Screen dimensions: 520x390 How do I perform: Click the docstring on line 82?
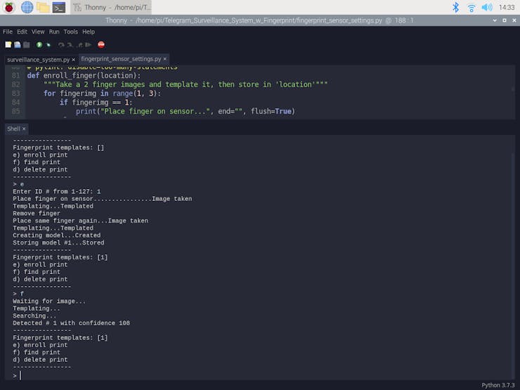(186, 84)
